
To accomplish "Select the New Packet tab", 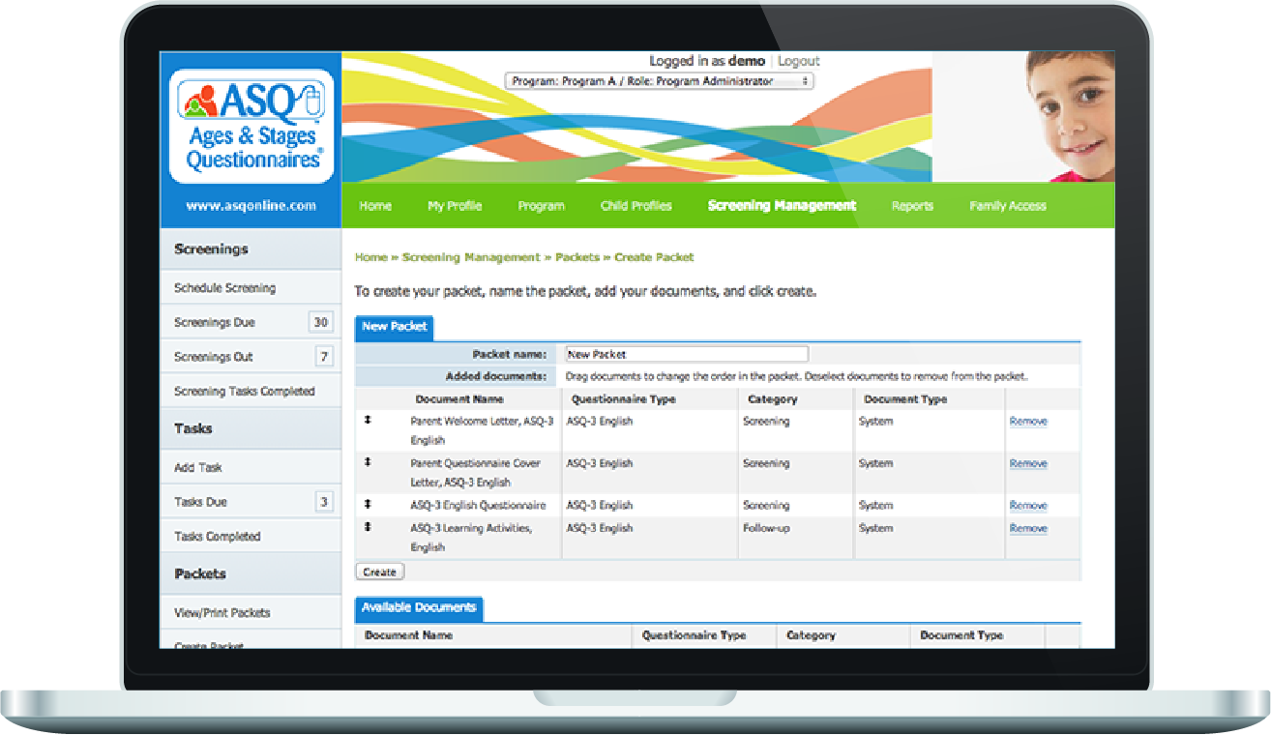I will click(394, 328).
